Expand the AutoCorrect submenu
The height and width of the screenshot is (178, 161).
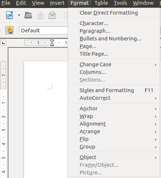[114, 98]
